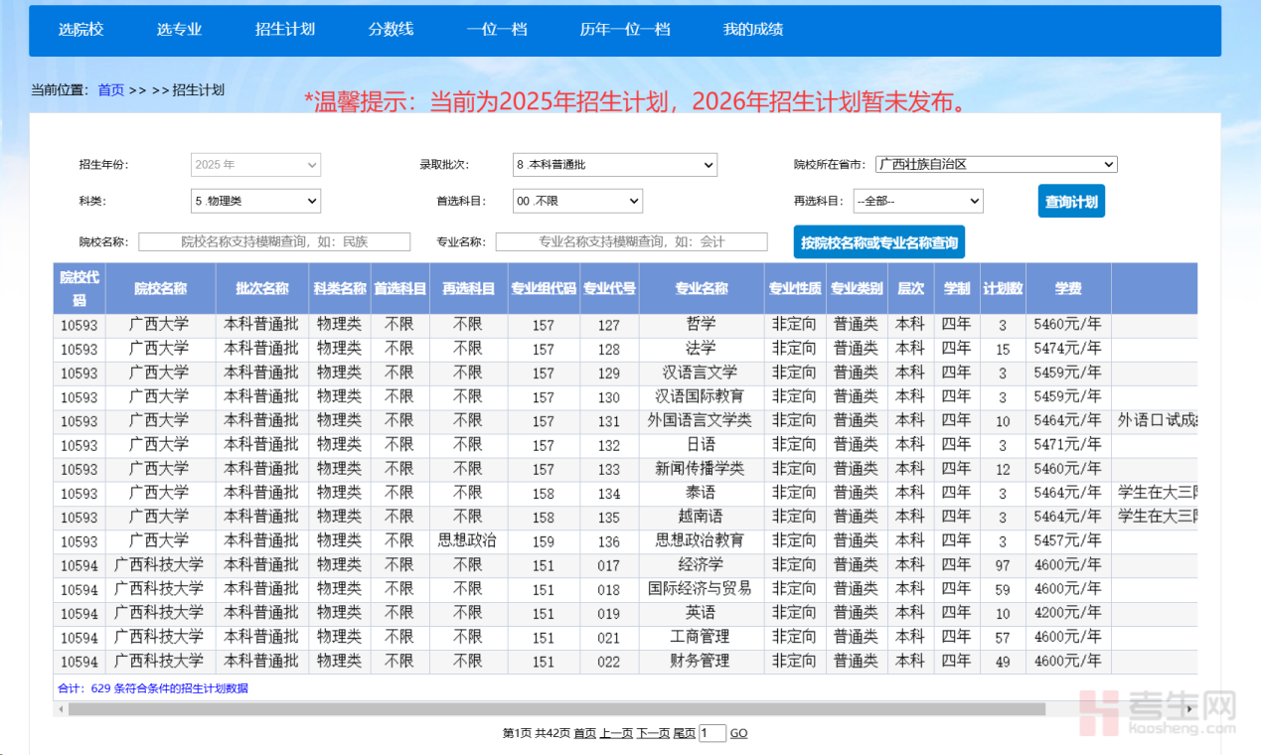Expand the 录取批次 dropdown
The height and width of the screenshot is (755, 1261).
(615, 165)
